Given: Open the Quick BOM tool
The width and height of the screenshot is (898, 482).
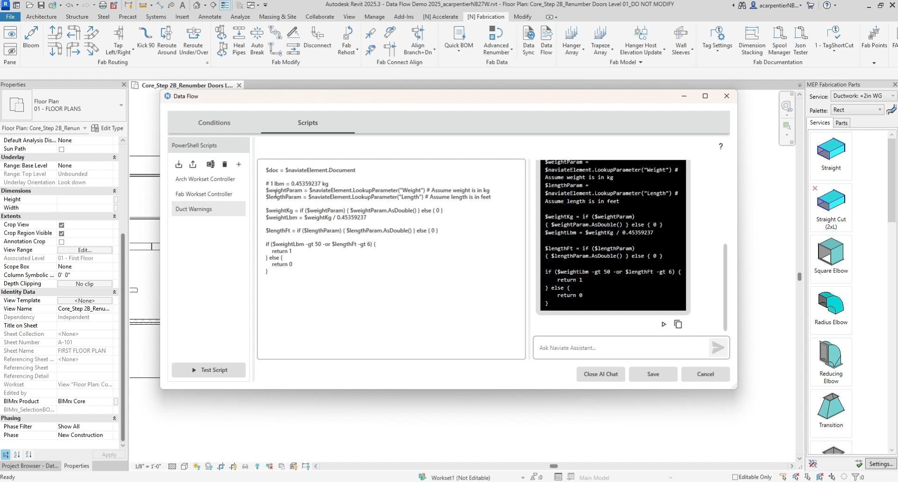Looking at the screenshot, I should (x=459, y=39).
